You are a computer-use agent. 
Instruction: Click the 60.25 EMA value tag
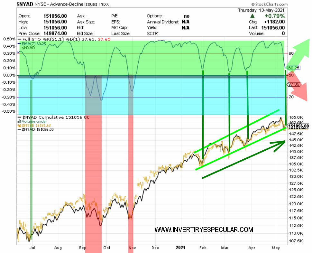(294, 68)
